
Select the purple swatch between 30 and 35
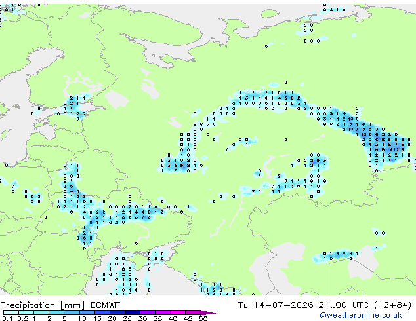pyautogui.click(x=148, y=312)
